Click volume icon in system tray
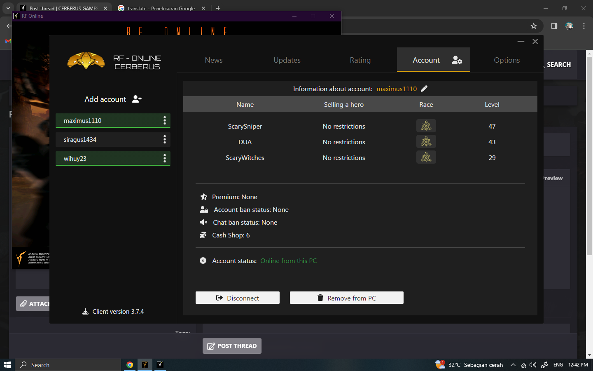 [533, 365]
